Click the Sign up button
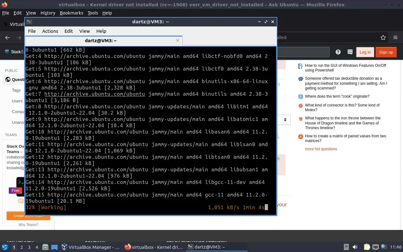 pos(386,52)
